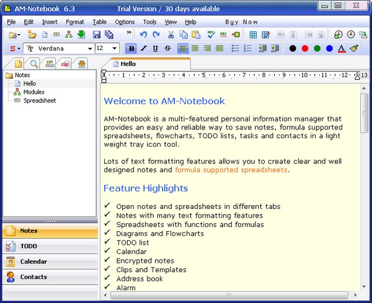Copy selection with the copy icon
Screen dimensions: 372x303
click(183, 35)
